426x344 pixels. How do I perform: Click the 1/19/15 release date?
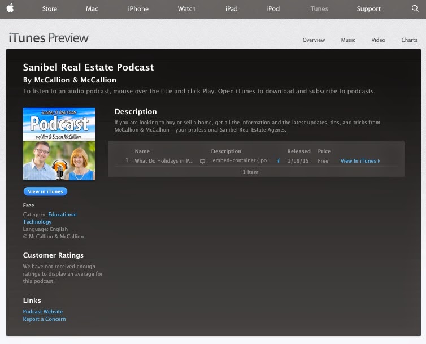tap(298, 160)
